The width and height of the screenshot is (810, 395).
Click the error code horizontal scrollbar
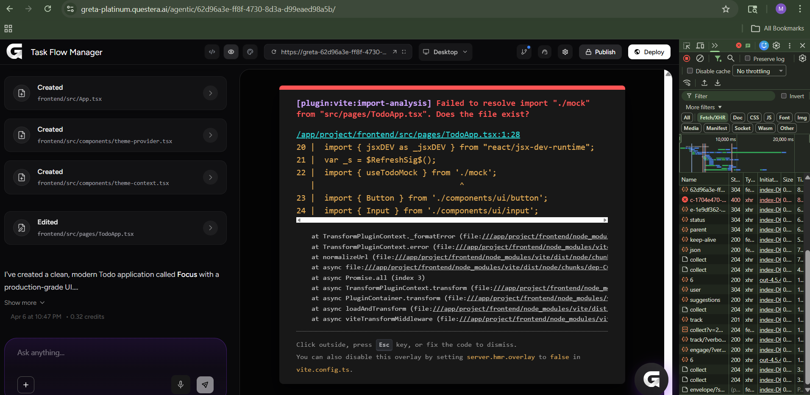click(452, 220)
